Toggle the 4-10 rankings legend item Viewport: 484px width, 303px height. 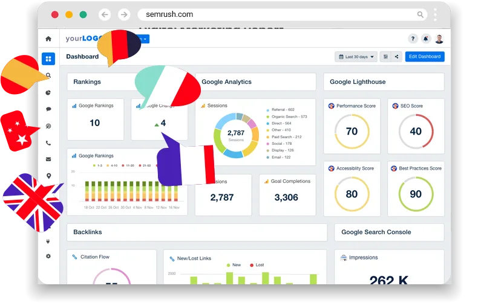click(x=112, y=165)
